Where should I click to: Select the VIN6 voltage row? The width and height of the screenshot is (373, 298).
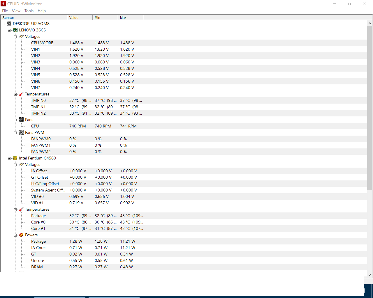point(198,81)
